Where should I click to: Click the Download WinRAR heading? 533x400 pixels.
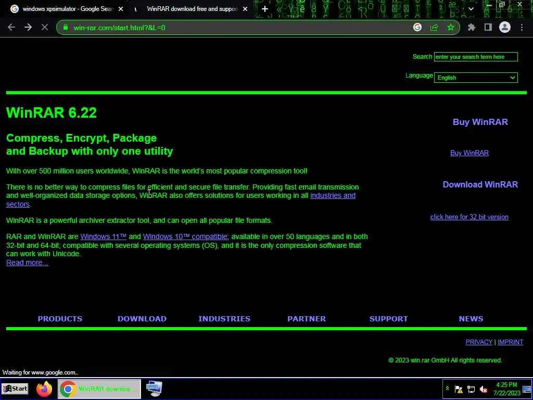tap(480, 185)
